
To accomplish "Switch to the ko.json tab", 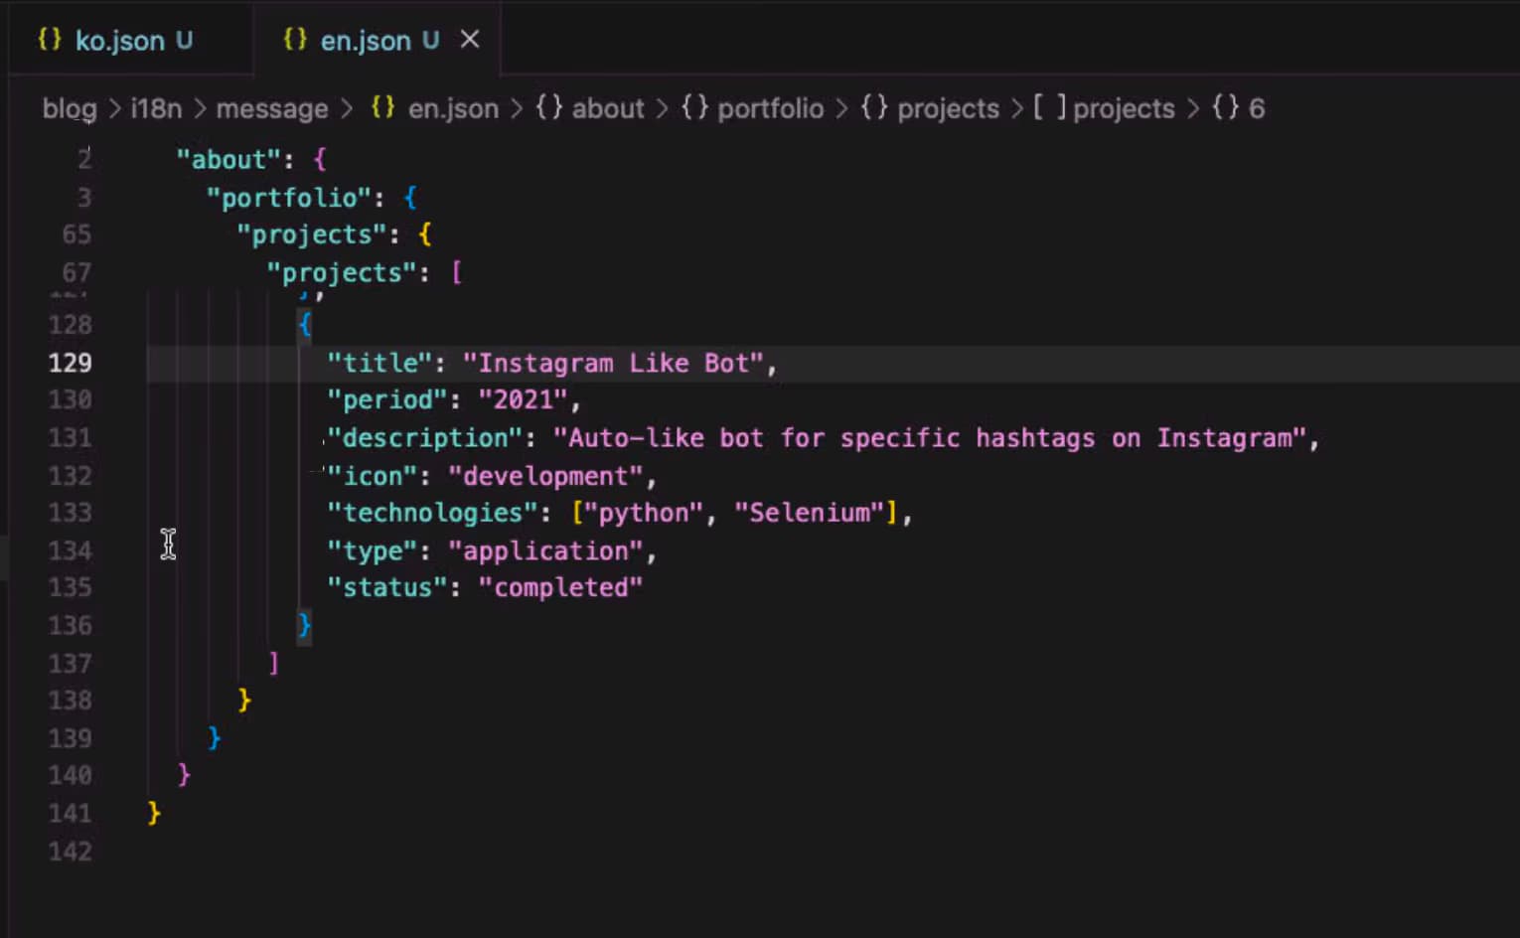I will click(x=119, y=41).
